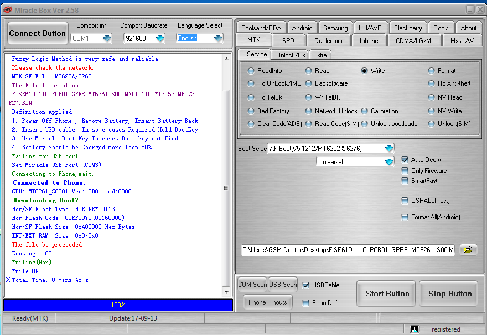Select the MTK tab
This screenshot has height=335, width=487.
pyautogui.click(x=254, y=40)
